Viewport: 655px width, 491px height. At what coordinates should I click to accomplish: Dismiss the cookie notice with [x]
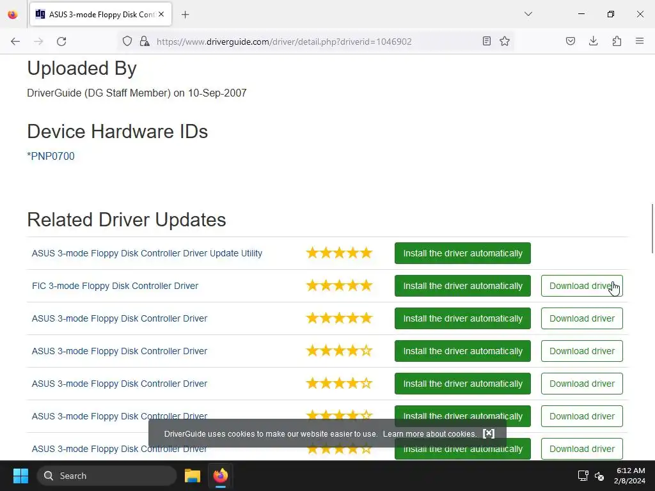click(x=489, y=433)
